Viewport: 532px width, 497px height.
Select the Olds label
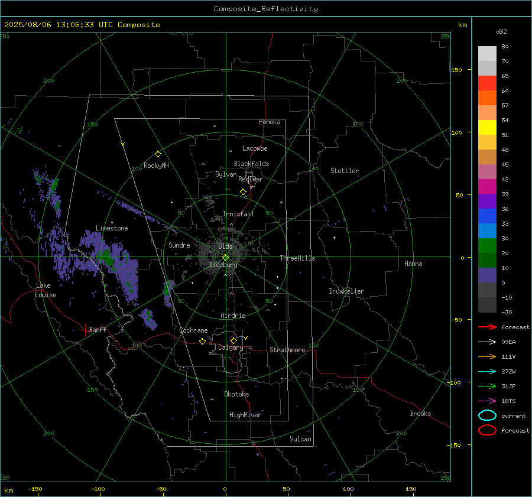[225, 246]
